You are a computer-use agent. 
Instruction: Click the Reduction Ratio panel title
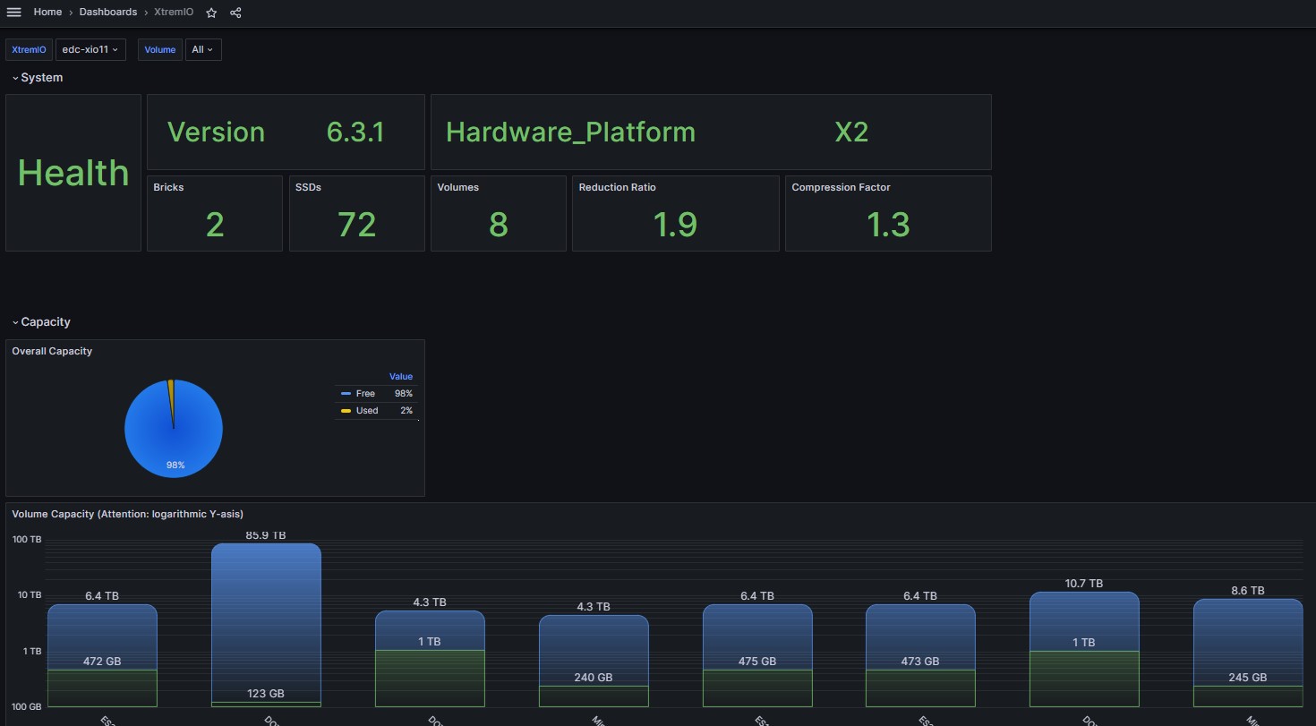coord(618,188)
